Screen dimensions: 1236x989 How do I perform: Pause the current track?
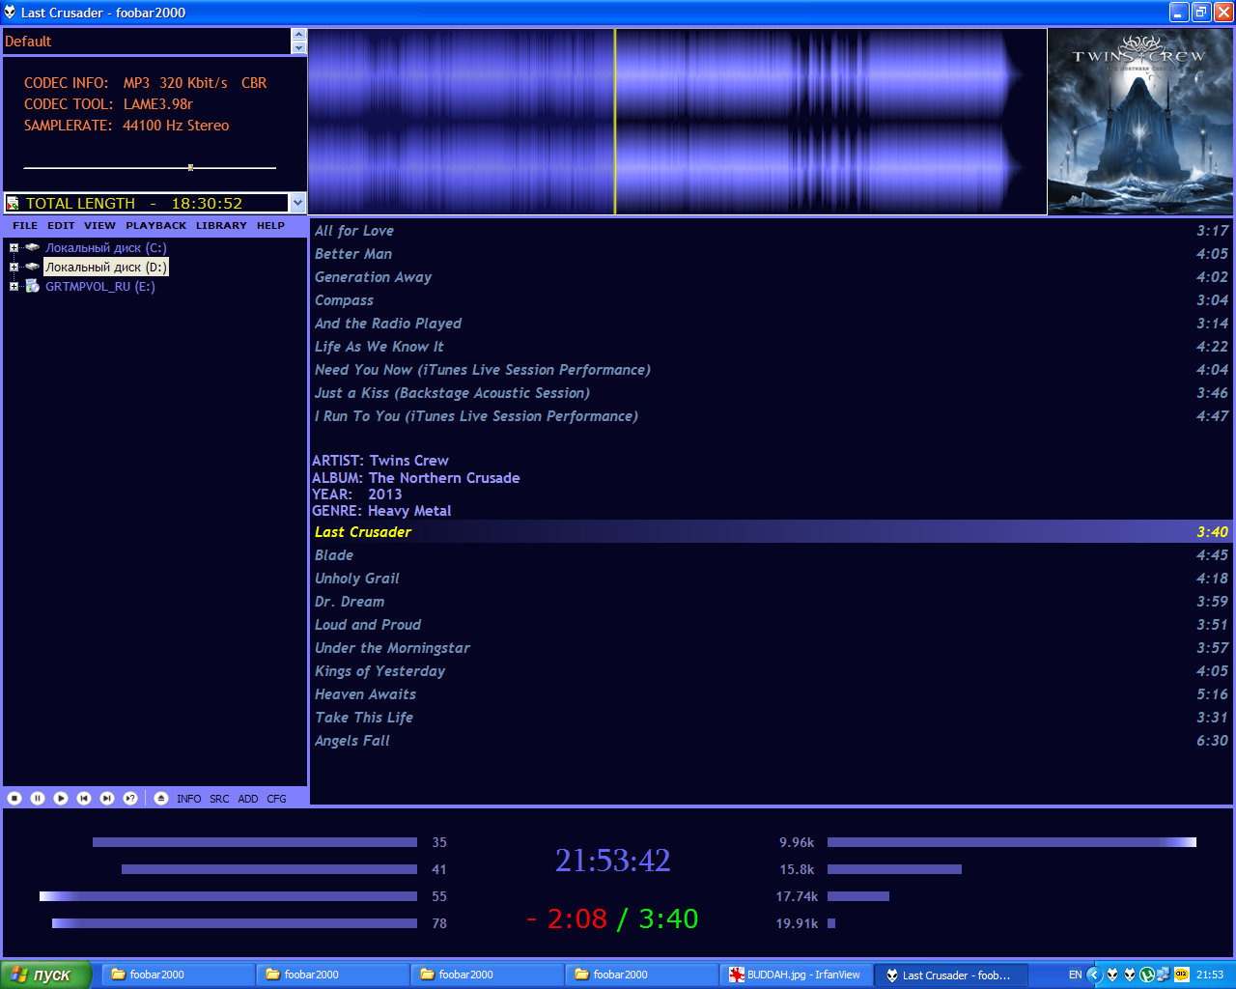[x=38, y=798]
